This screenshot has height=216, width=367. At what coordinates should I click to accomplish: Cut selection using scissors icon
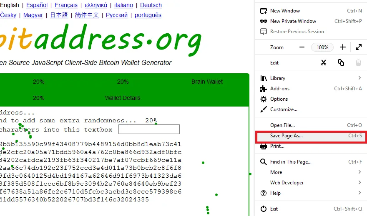(324, 62)
